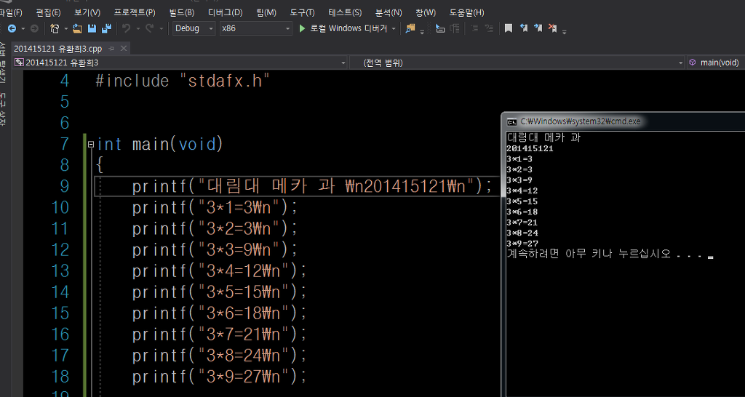
Task: Click the green Start Debugging play icon
Action: coord(302,28)
